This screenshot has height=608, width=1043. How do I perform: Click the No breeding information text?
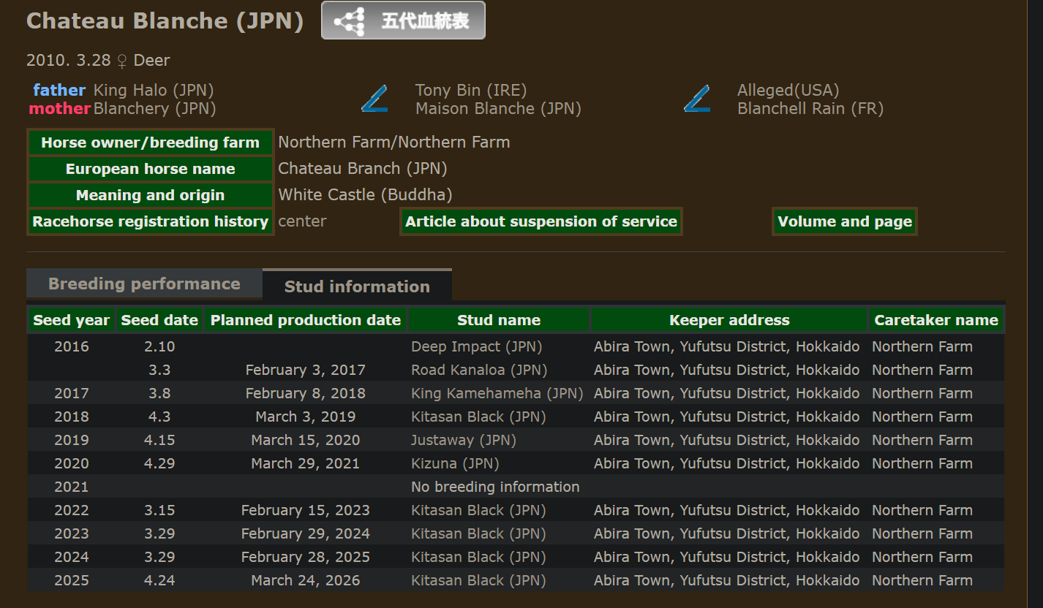pos(495,487)
